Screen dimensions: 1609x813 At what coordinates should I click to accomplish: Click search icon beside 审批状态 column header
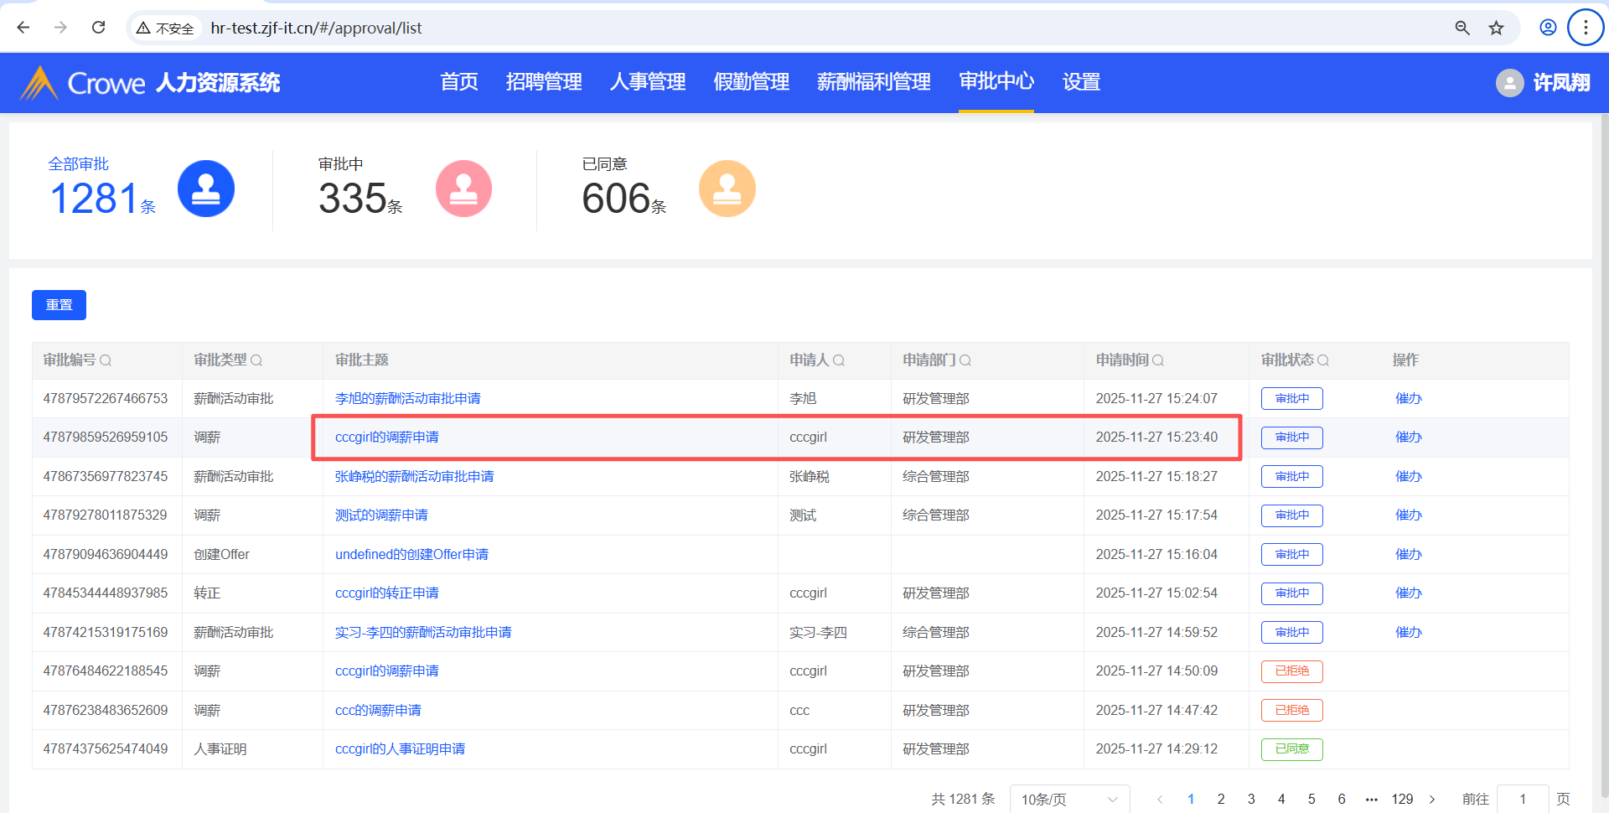[1323, 360]
